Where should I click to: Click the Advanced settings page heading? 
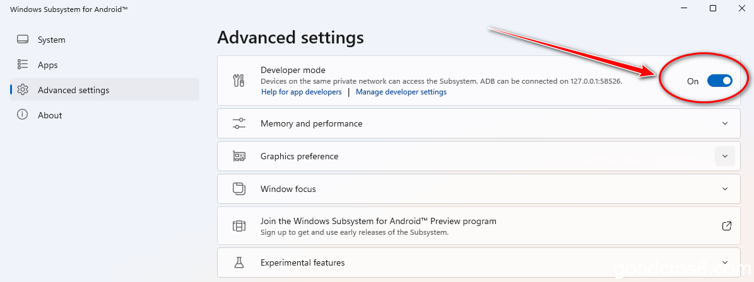(290, 37)
